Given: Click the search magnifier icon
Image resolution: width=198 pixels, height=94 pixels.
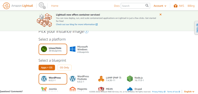Looking at the screenshot, I should tap(147, 6).
